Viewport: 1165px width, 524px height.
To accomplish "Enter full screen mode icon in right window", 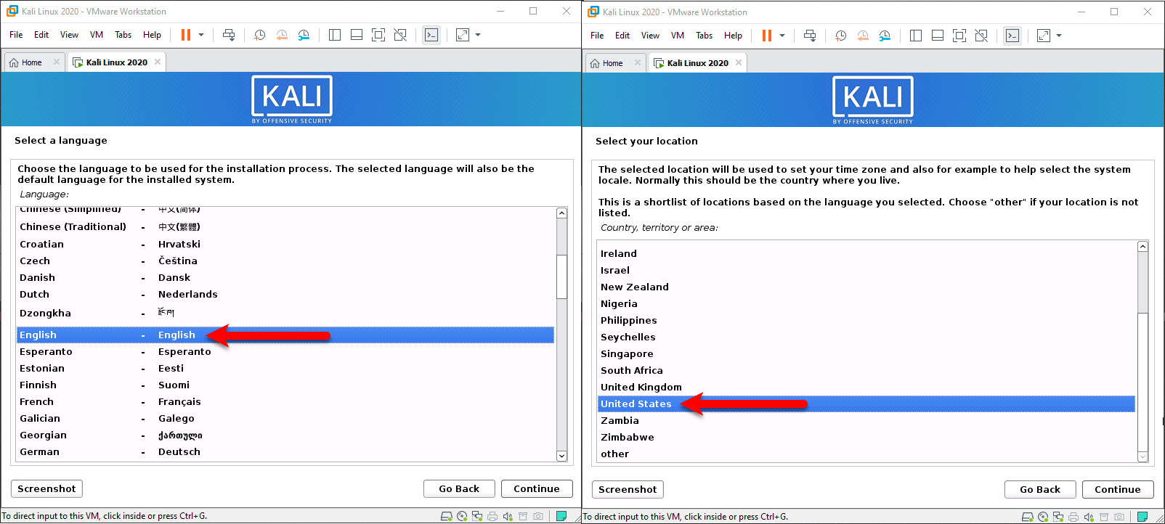I will pyautogui.click(x=959, y=36).
